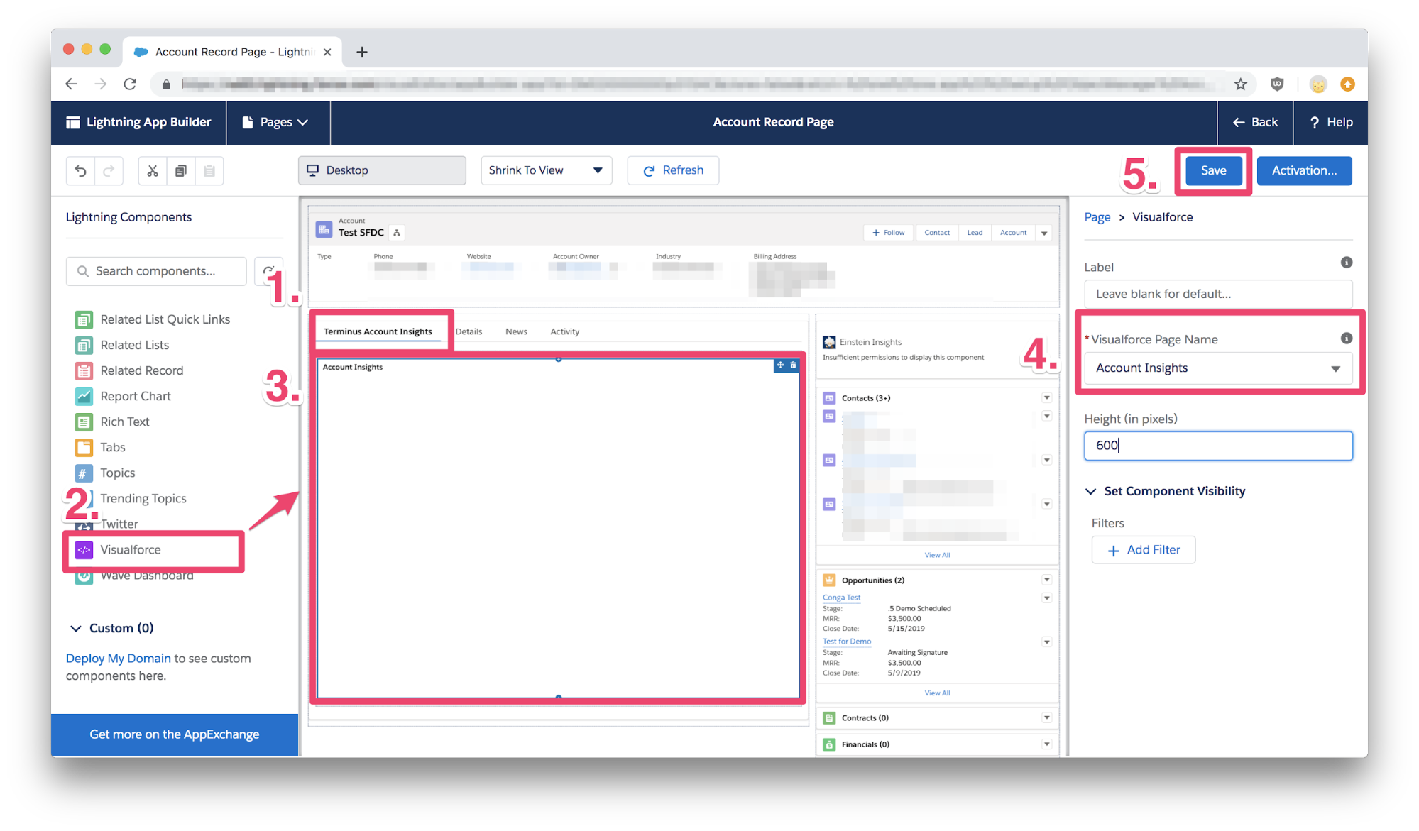This screenshot has width=1419, height=831.
Task: Click the Related Record component icon
Action: coord(84,371)
